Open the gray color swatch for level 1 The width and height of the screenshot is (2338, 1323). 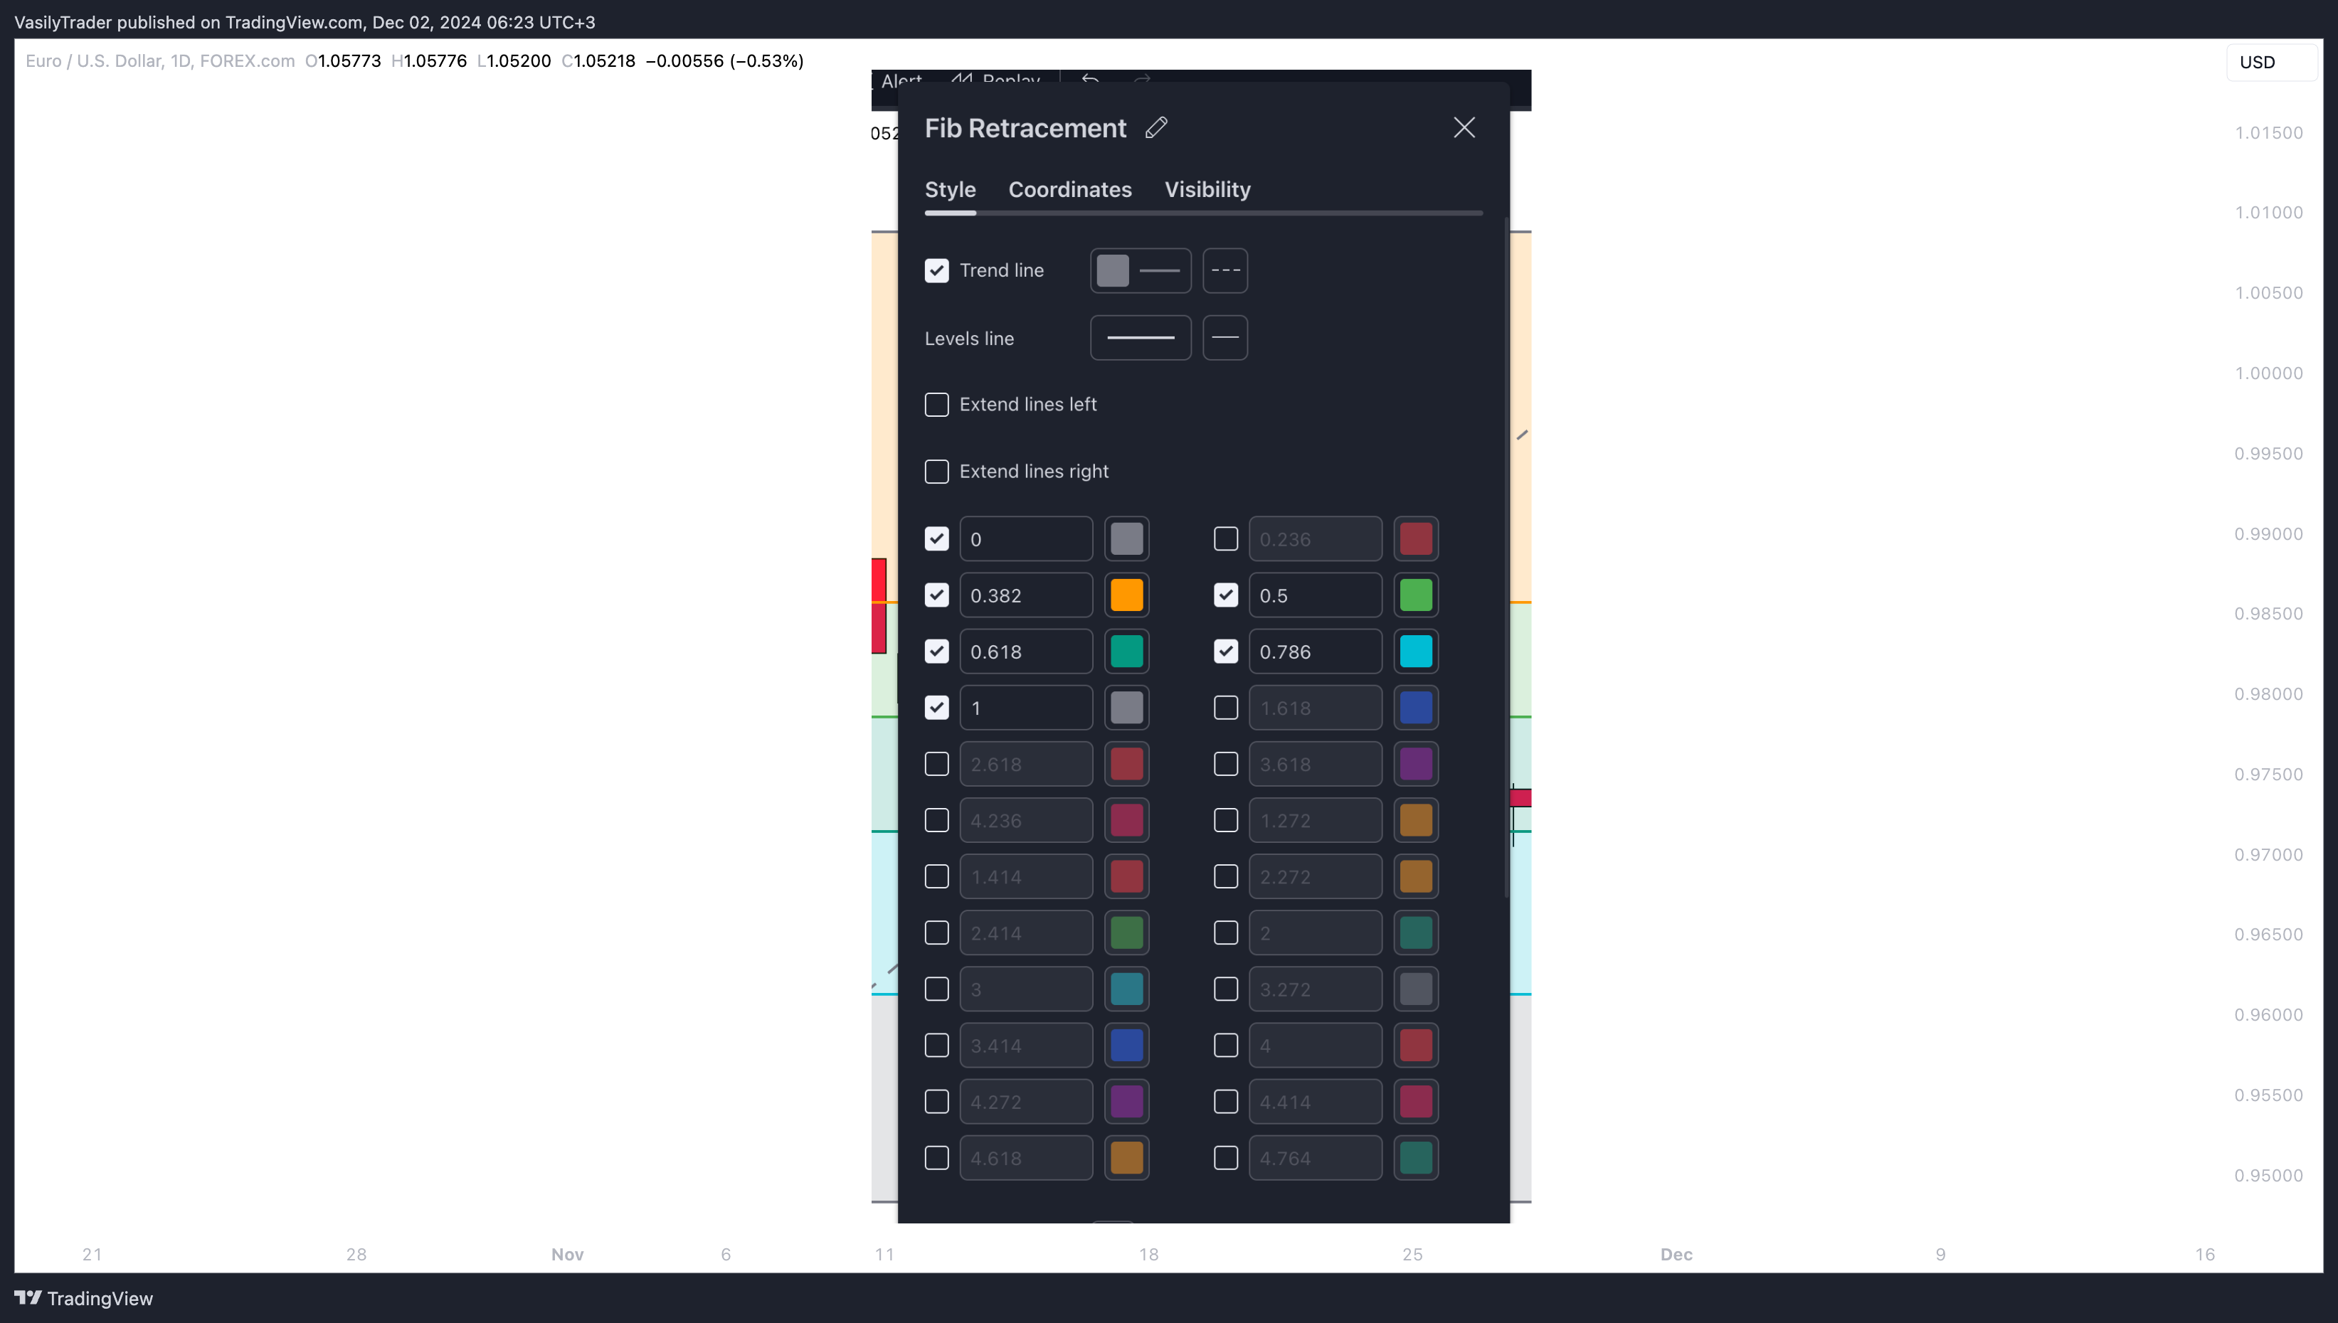point(1127,708)
